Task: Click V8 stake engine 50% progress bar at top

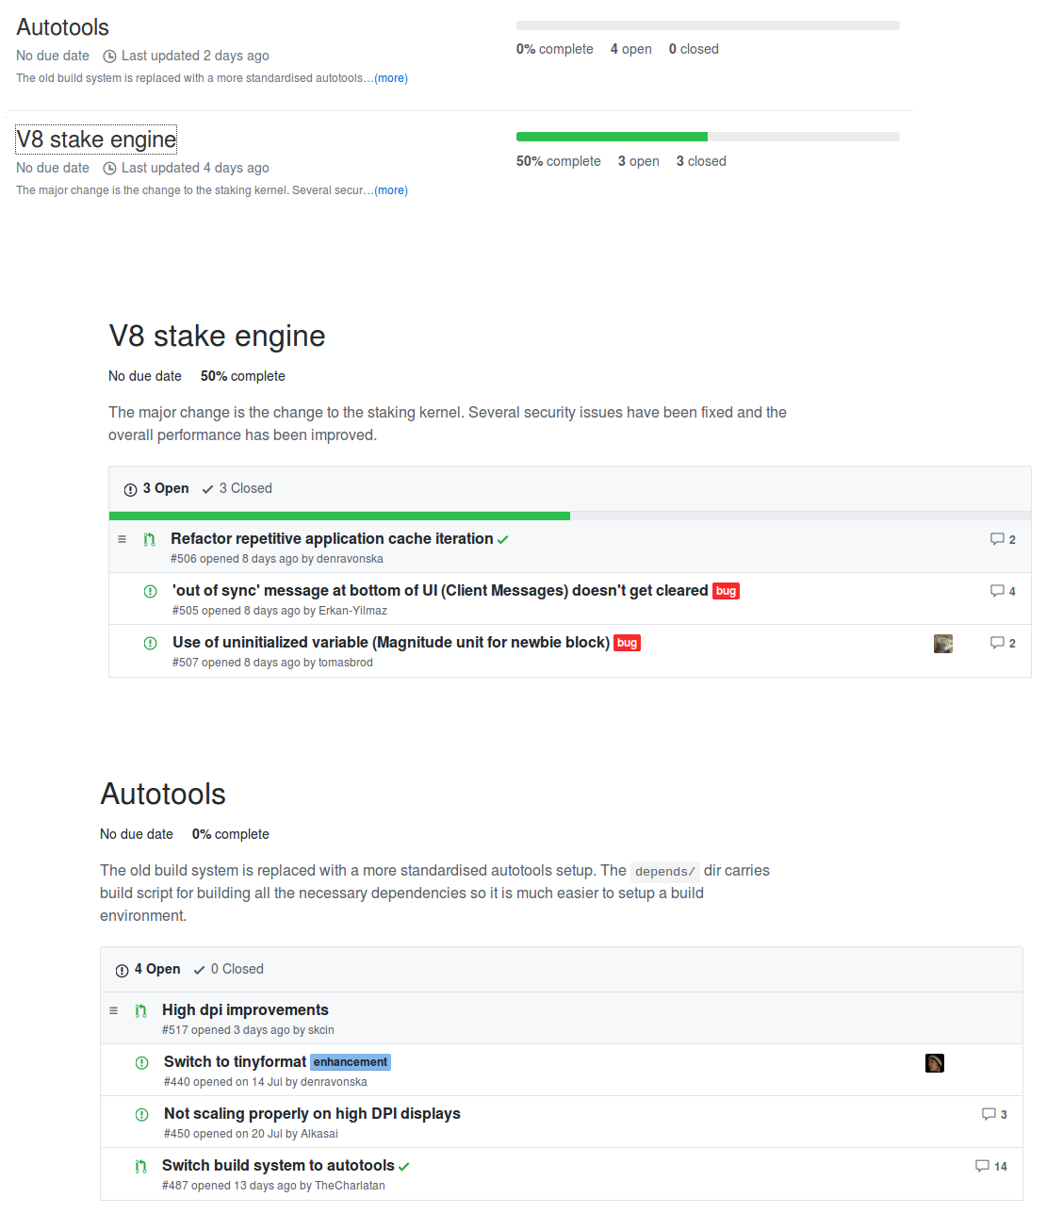Action: (x=707, y=137)
